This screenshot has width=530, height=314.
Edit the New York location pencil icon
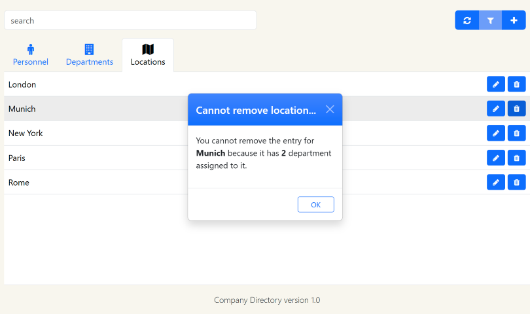point(496,133)
